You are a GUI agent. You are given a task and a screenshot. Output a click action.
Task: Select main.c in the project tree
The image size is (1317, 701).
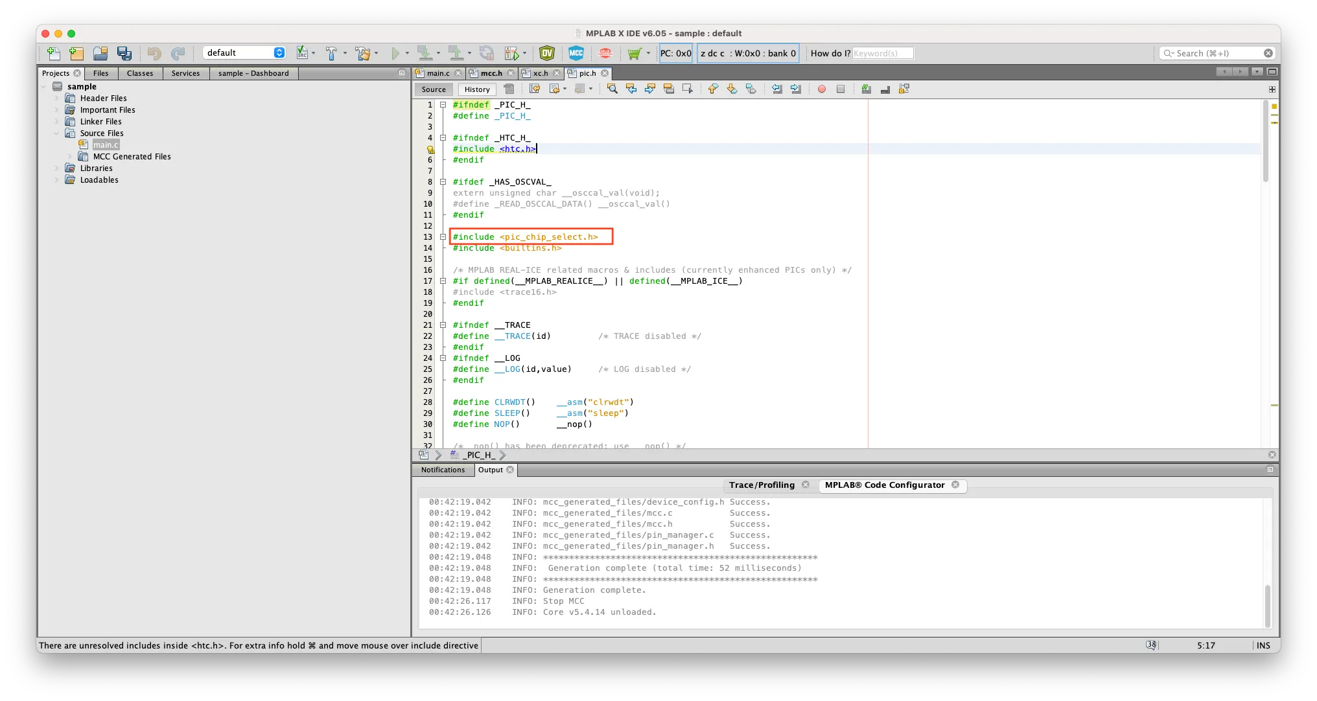click(x=106, y=145)
